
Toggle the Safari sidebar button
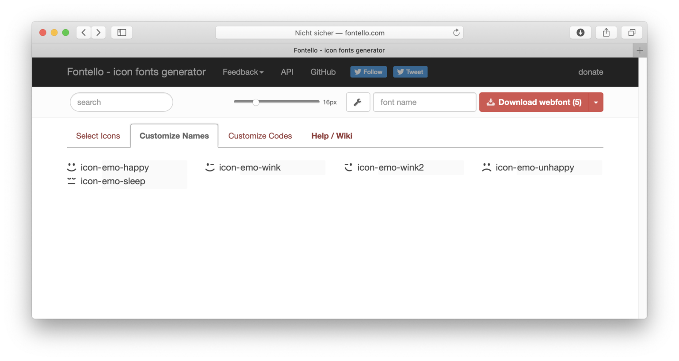click(122, 32)
